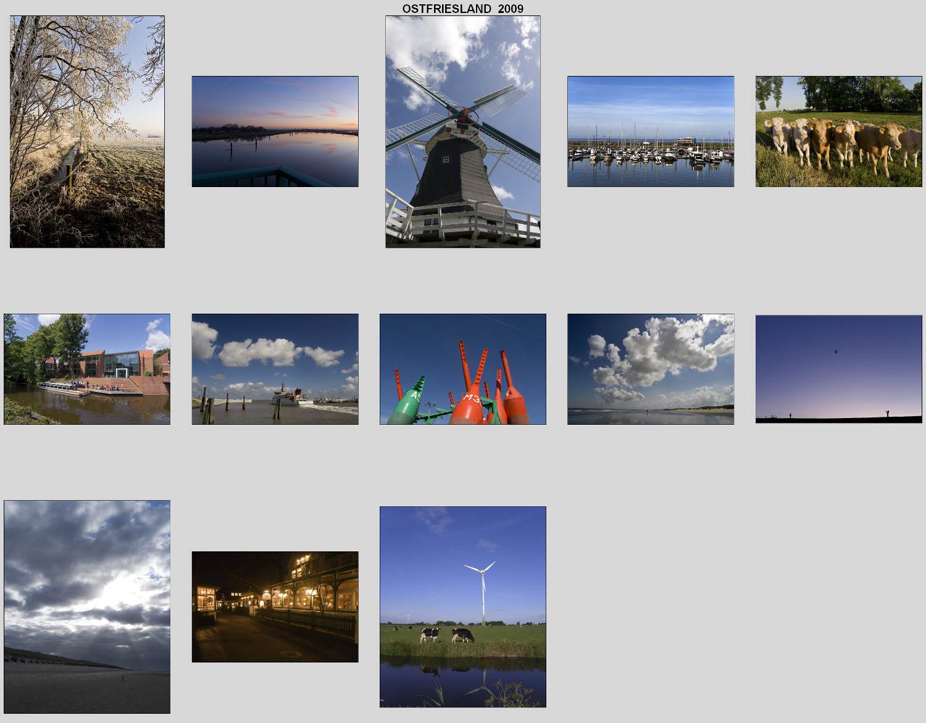Image resolution: width=926 pixels, height=723 pixels.
Task: Click the white wind turbine tower
Action: pos(482,596)
